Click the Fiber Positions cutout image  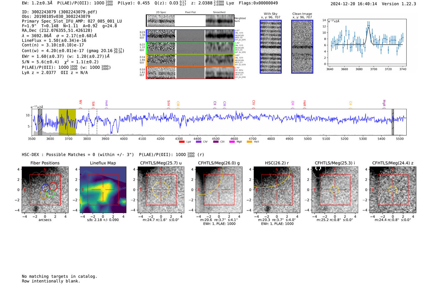pos(45,190)
